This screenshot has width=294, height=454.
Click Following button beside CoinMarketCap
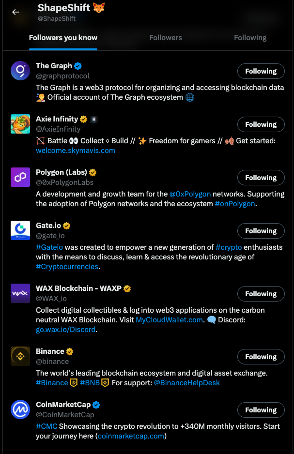(261, 410)
